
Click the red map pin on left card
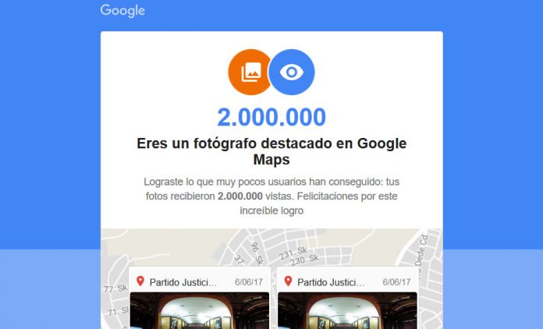tap(140, 281)
